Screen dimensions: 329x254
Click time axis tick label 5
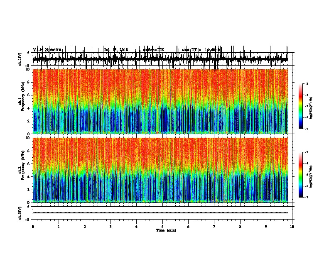tap(162, 227)
